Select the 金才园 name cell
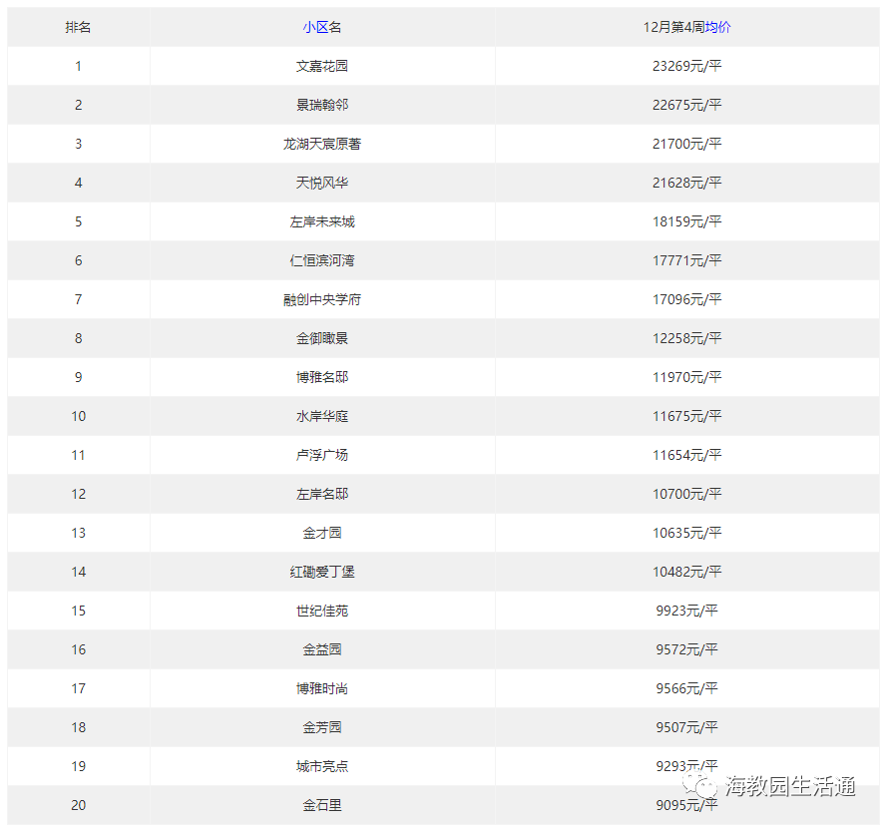The height and width of the screenshot is (825, 884). (x=322, y=533)
